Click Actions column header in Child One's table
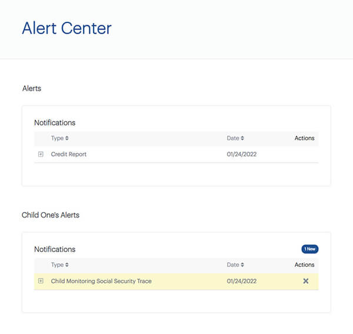The width and height of the screenshot is (353, 334). 304,265
